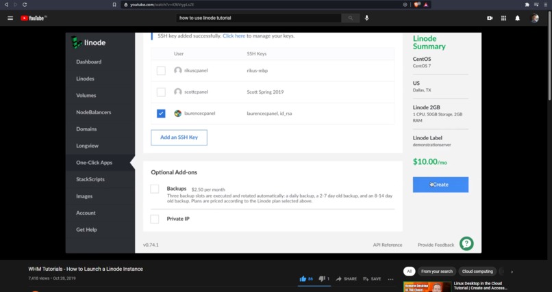
Task: Click the Linode logo
Action: point(88,42)
